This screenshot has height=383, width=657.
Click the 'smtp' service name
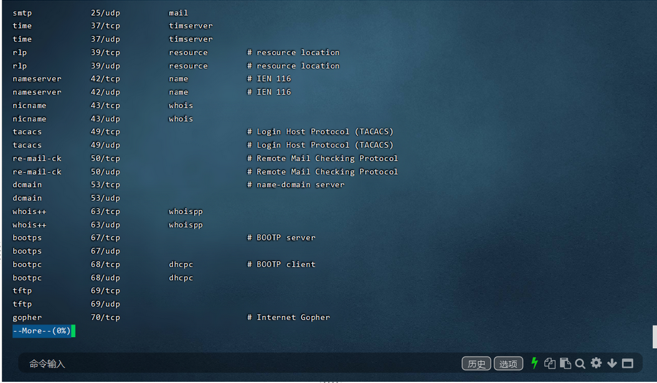tap(22, 13)
